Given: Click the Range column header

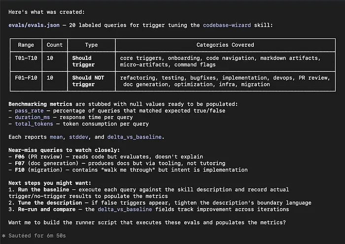Looking at the screenshot, I should point(26,45).
